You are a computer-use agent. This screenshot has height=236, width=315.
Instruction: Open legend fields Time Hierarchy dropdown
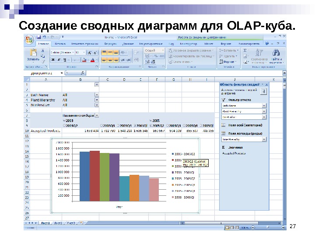[x=264, y=139]
